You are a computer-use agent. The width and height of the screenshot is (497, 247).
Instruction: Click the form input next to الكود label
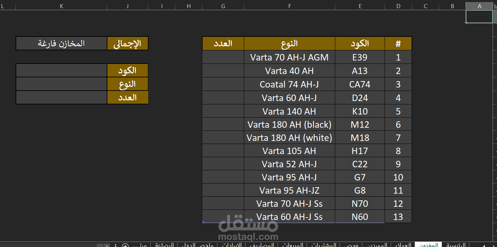pos(61,70)
